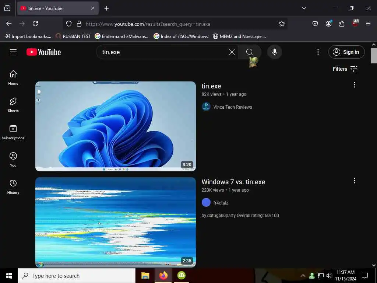Open the volume speaker icon
The width and height of the screenshot is (377, 283).
pos(329,276)
